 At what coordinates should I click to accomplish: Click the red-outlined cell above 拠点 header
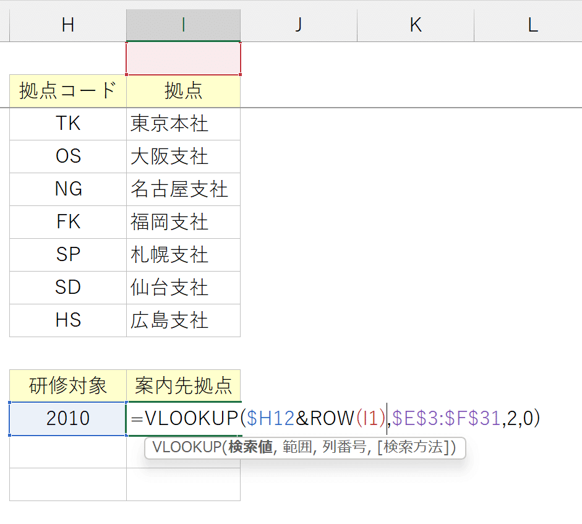point(182,59)
